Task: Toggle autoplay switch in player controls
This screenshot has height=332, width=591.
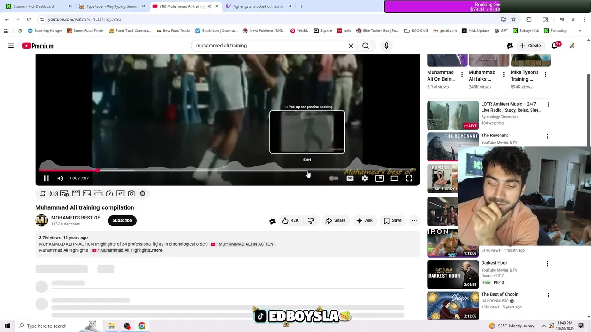Action: [x=333, y=178]
